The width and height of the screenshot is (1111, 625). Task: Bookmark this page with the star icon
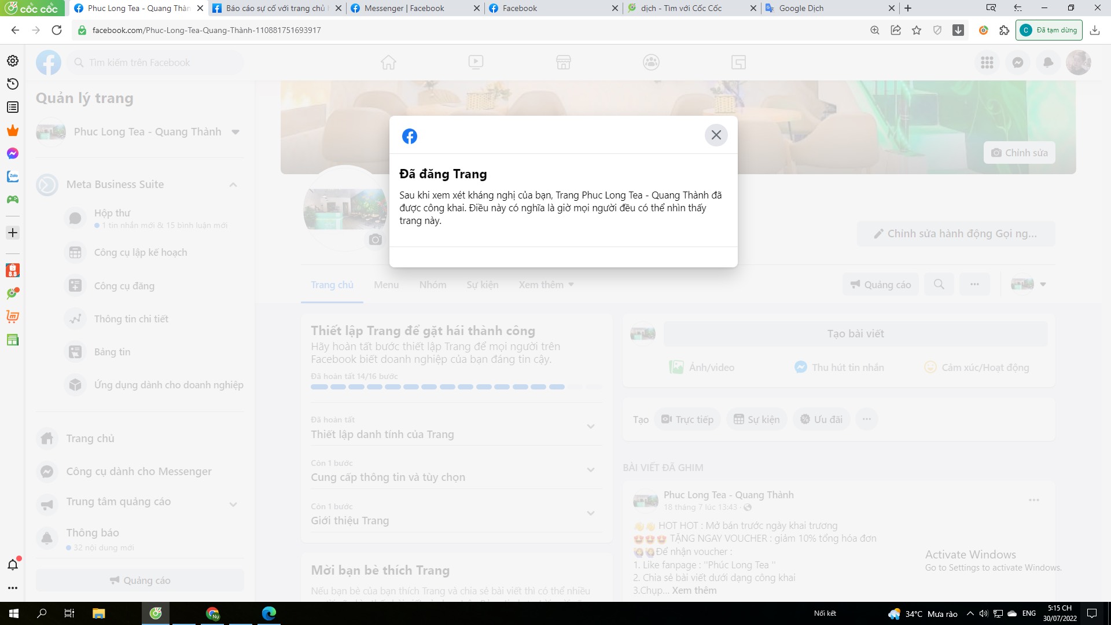coord(917,30)
